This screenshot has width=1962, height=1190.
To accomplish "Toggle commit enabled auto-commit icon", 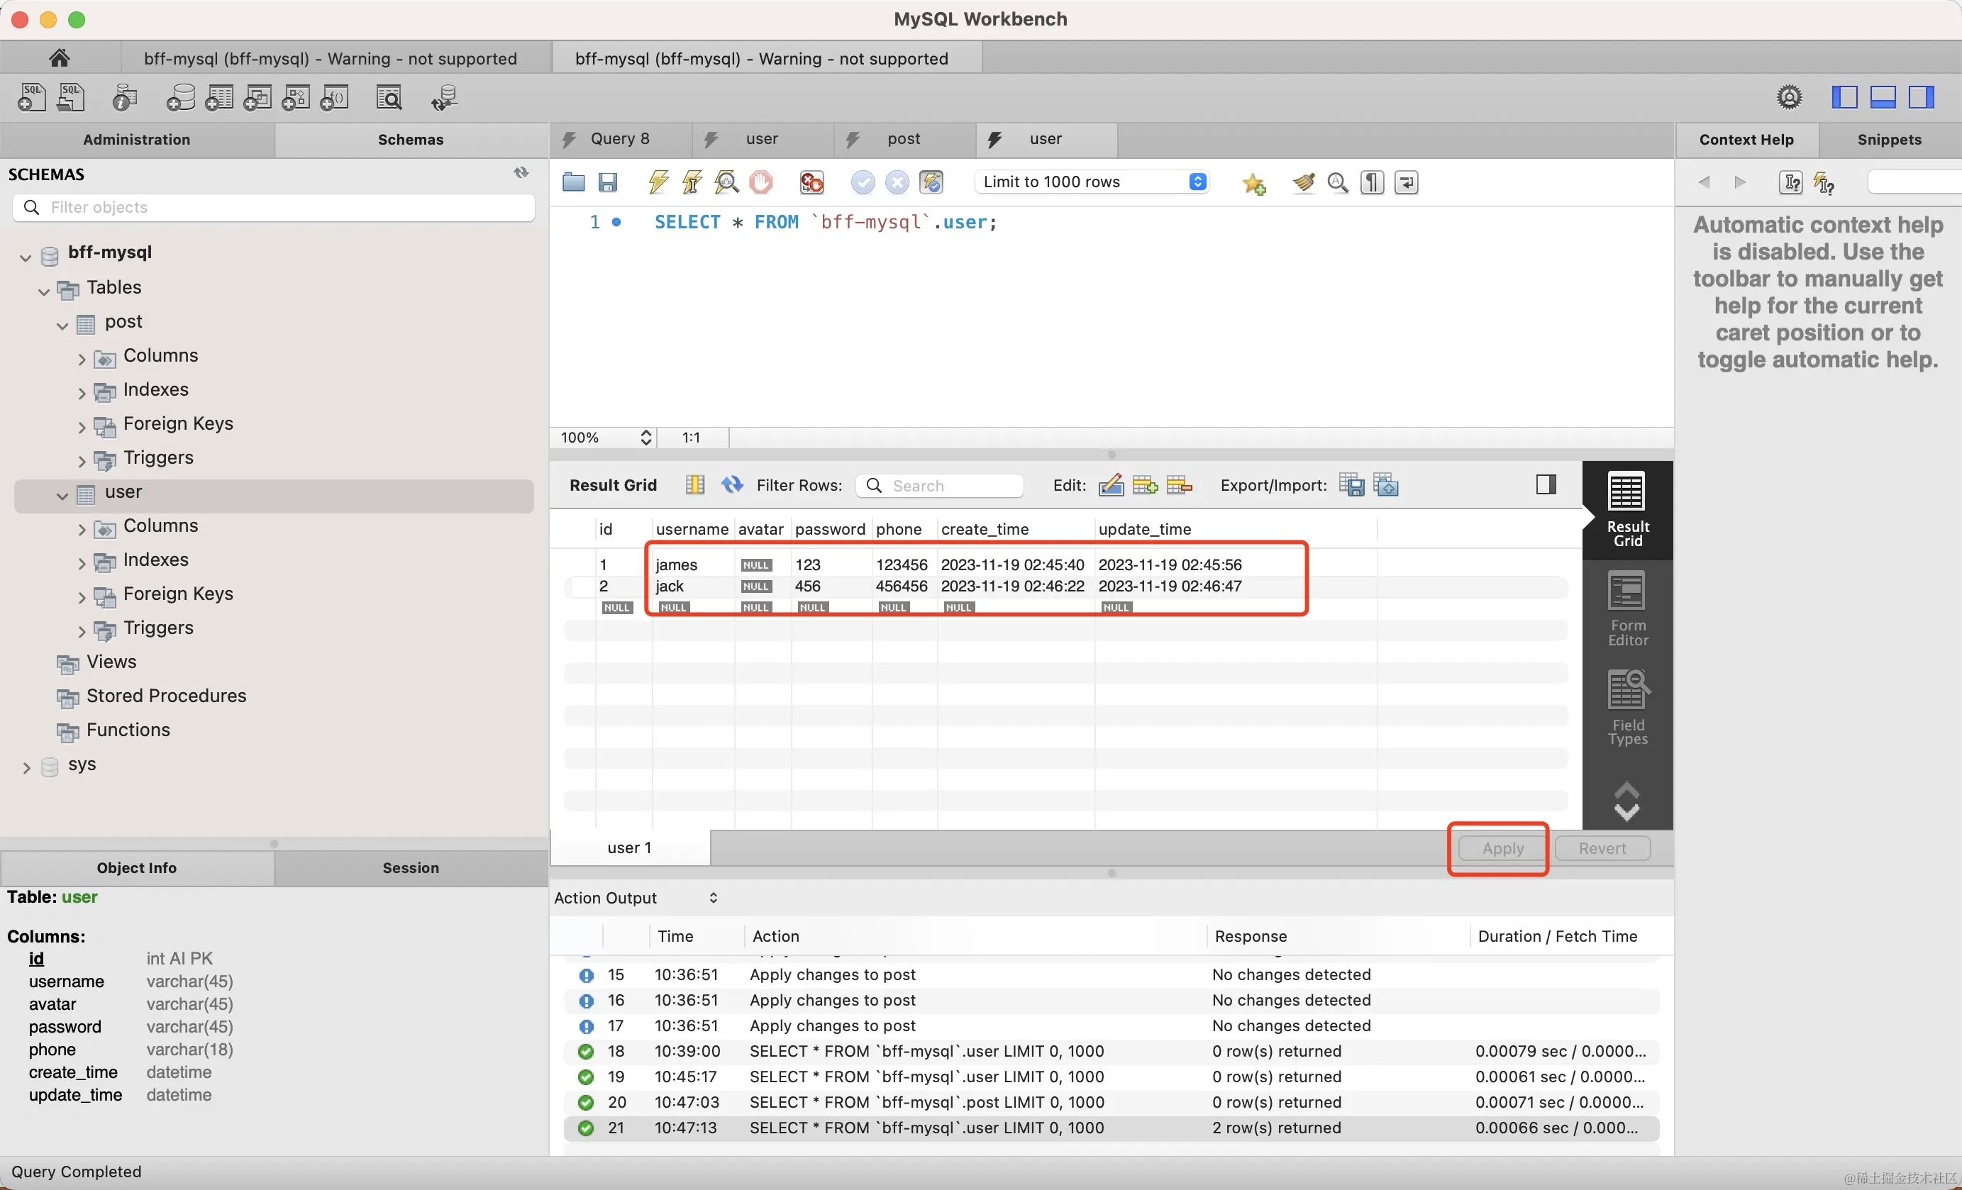I will pyautogui.click(x=931, y=182).
